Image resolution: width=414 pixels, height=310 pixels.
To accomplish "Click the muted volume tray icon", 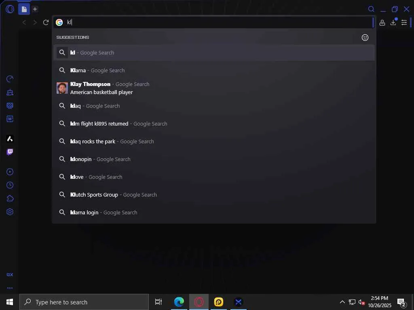I will pos(361,302).
